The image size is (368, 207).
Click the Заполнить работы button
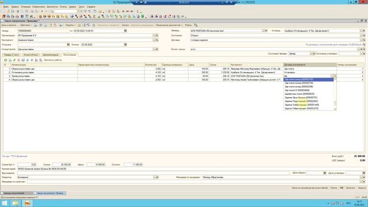tap(53, 60)
